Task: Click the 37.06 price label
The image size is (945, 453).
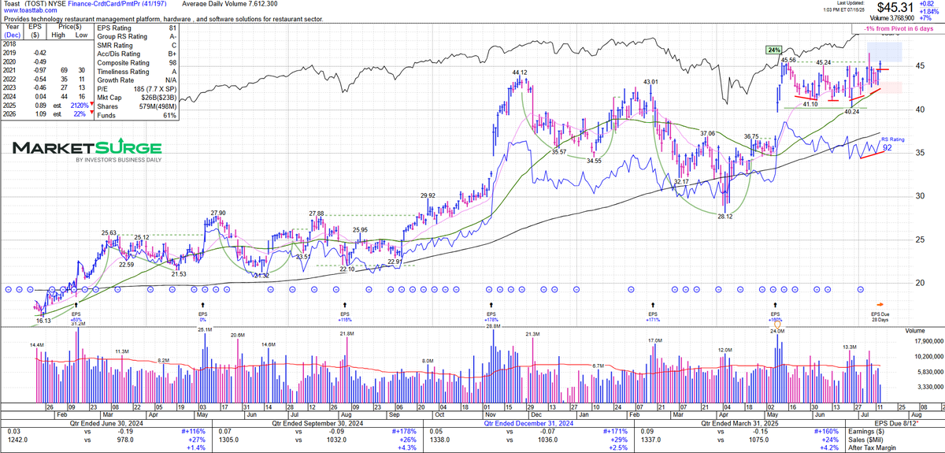Action: (x=706, y=134)
